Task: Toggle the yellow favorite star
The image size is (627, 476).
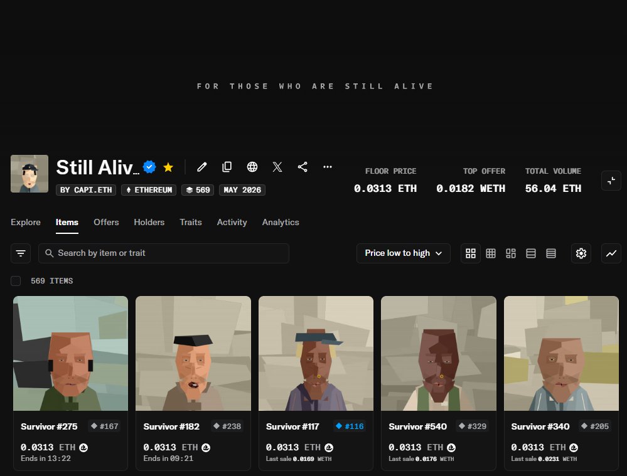Action: click(x=168, y=167)
